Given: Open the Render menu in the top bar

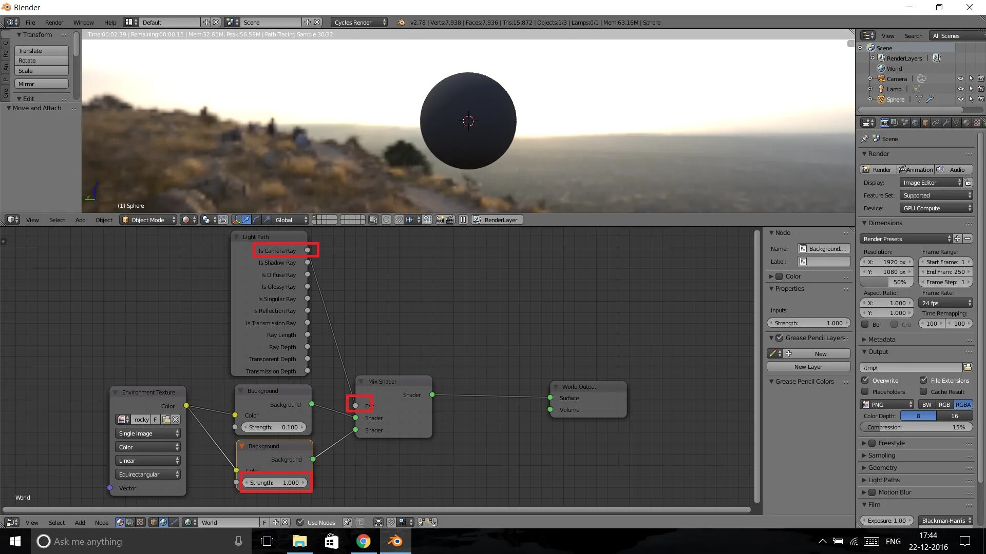Looking at the screenshot, I should (54, 22).
